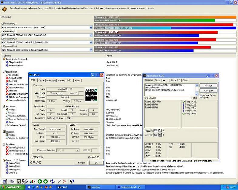The width and height of the screenshot is (238, 190).
Task: Click the grey checkmark icon in Sandra toolbar
Action: (59, 182)
